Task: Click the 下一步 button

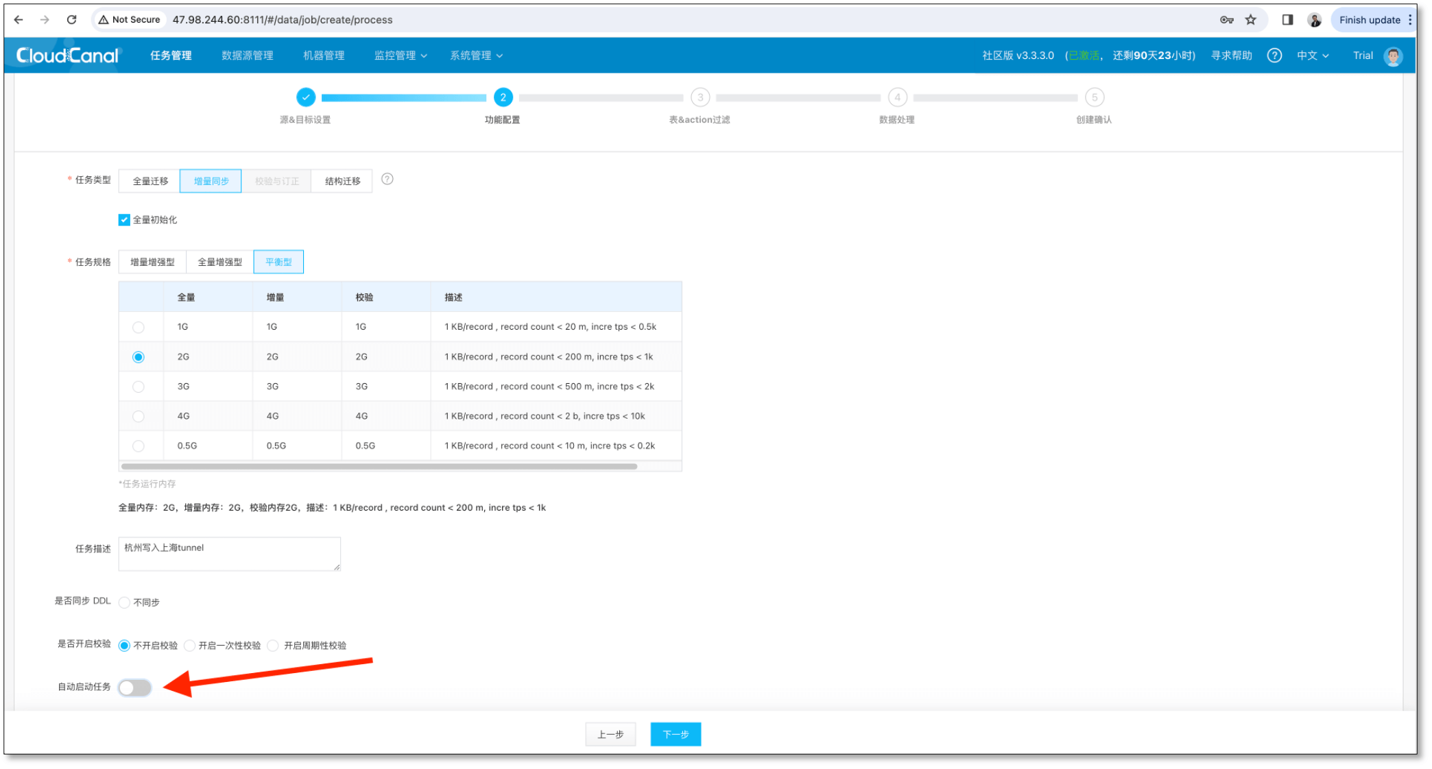Action: click(675, 733)
